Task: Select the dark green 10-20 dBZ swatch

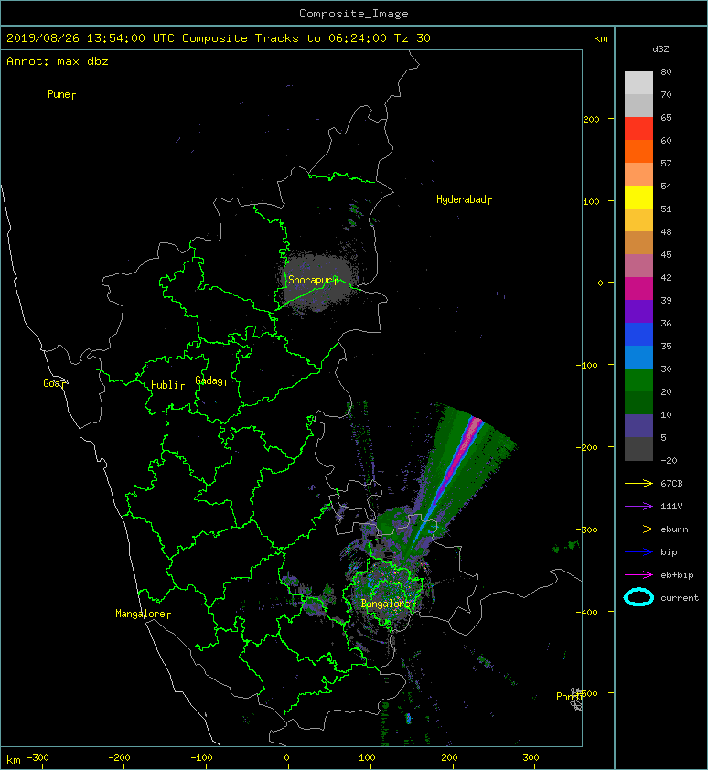Action: [x=638, y=402]
